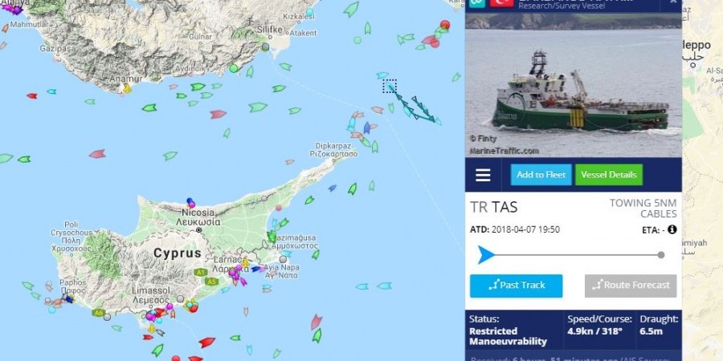
Task: Click the red circle marker near top right of sea
Action: click(x=444, y=24)
